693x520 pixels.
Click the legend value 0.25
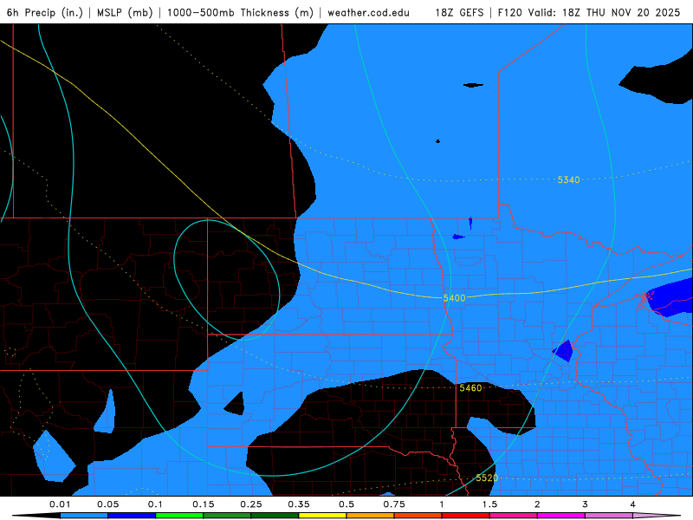click(x=251, y=504)
